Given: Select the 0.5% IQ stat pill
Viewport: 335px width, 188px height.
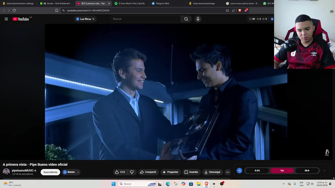Looking at the screenshot, I should [x=257, y=171].
